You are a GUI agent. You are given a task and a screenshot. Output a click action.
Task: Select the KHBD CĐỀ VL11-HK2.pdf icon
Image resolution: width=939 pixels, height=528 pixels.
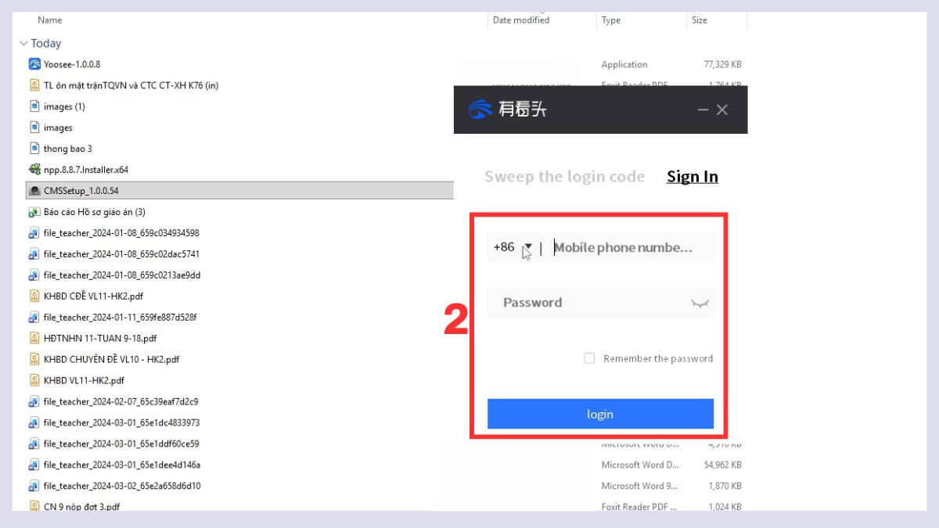(34, 296)
